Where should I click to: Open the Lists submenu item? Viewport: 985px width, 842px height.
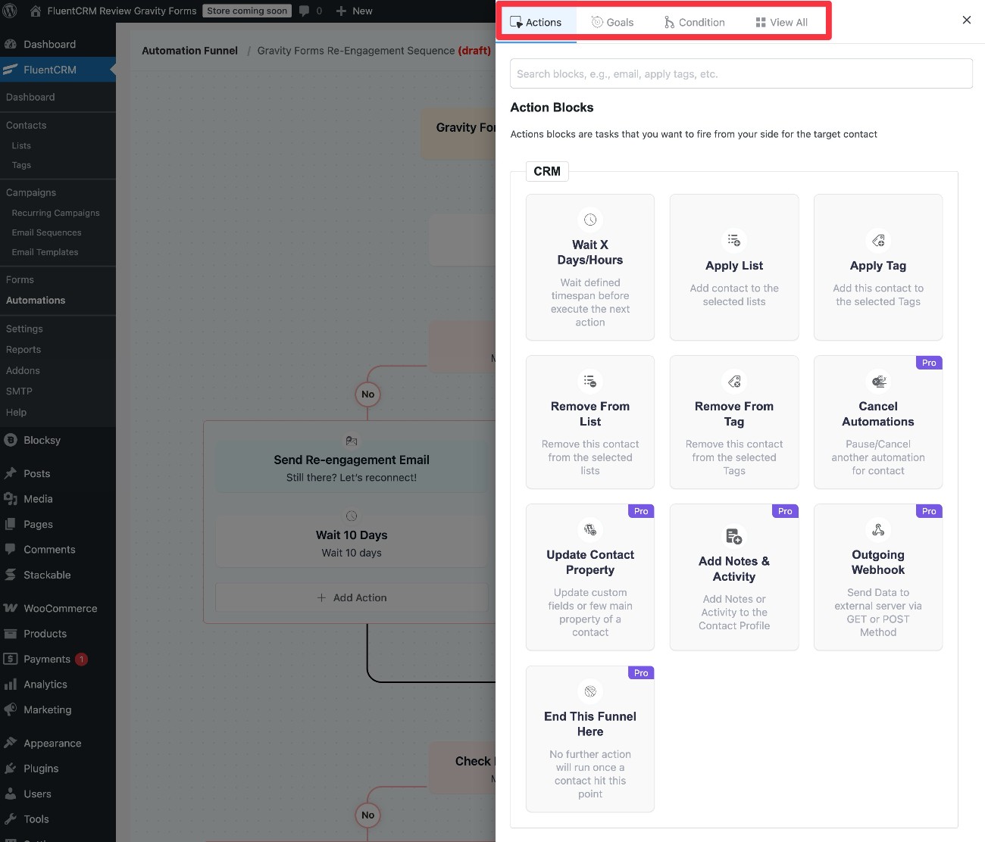point(21,145)
